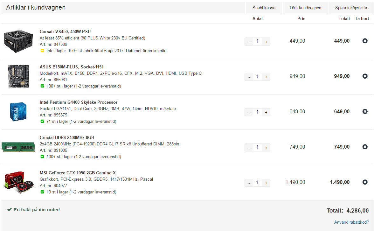
Task: Save the list via Spara inköpslista
Action: 351,8
